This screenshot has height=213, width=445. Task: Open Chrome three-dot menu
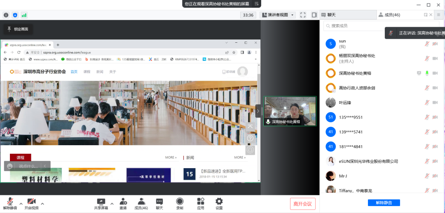click(x=256, y=52)
